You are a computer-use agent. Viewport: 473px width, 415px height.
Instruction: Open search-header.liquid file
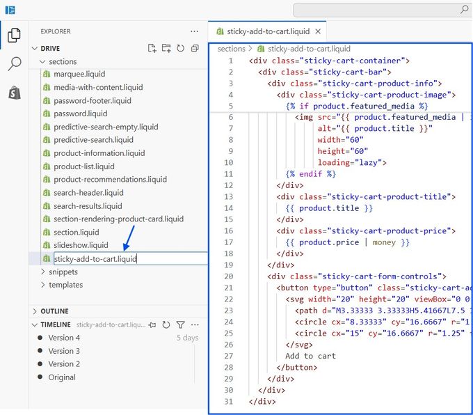(88, 193)
